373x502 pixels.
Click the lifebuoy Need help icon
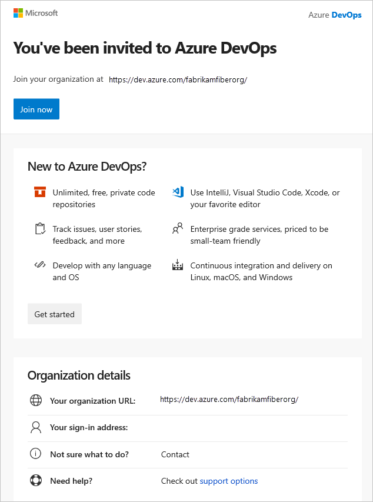36,480
